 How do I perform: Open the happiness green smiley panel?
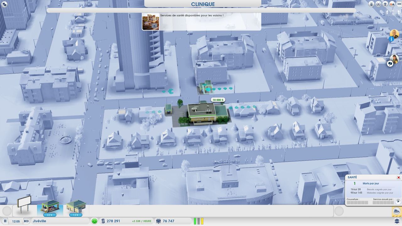(94, 221)
